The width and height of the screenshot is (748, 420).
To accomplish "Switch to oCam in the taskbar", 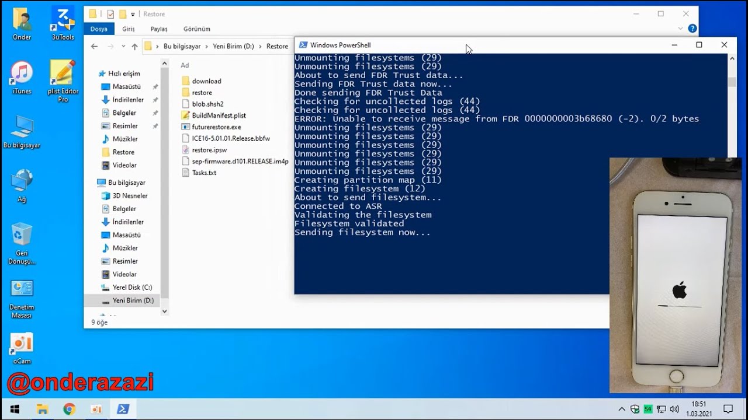I will [x=96, y=409].
